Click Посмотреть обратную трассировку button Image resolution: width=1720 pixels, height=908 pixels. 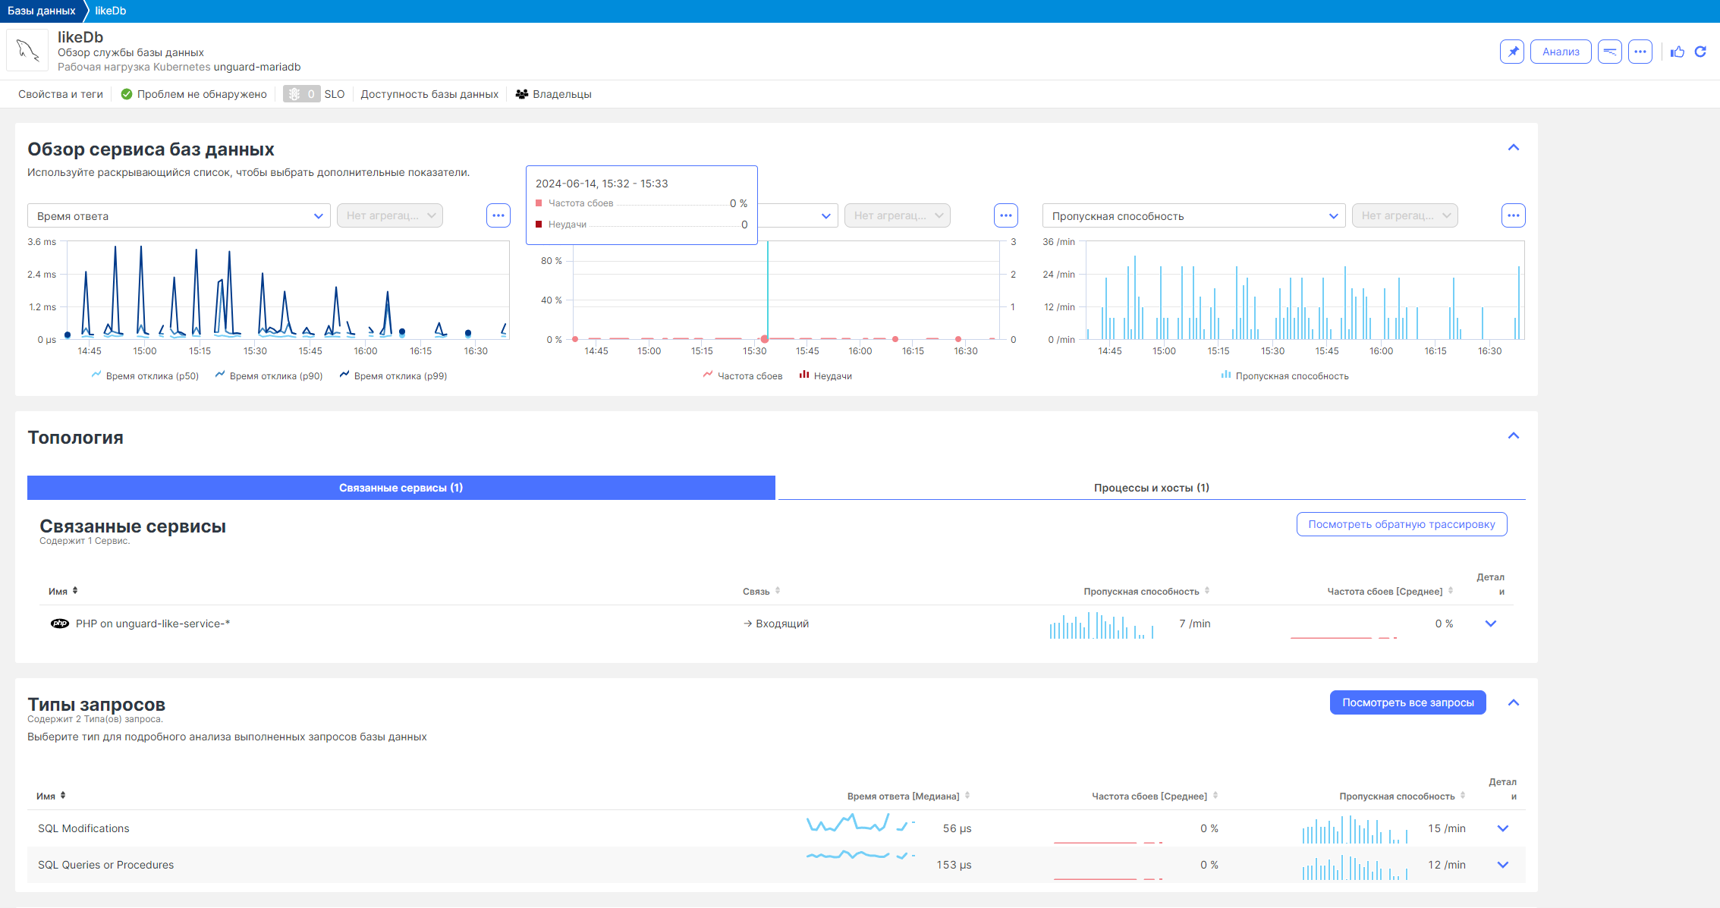point(1401,524)
